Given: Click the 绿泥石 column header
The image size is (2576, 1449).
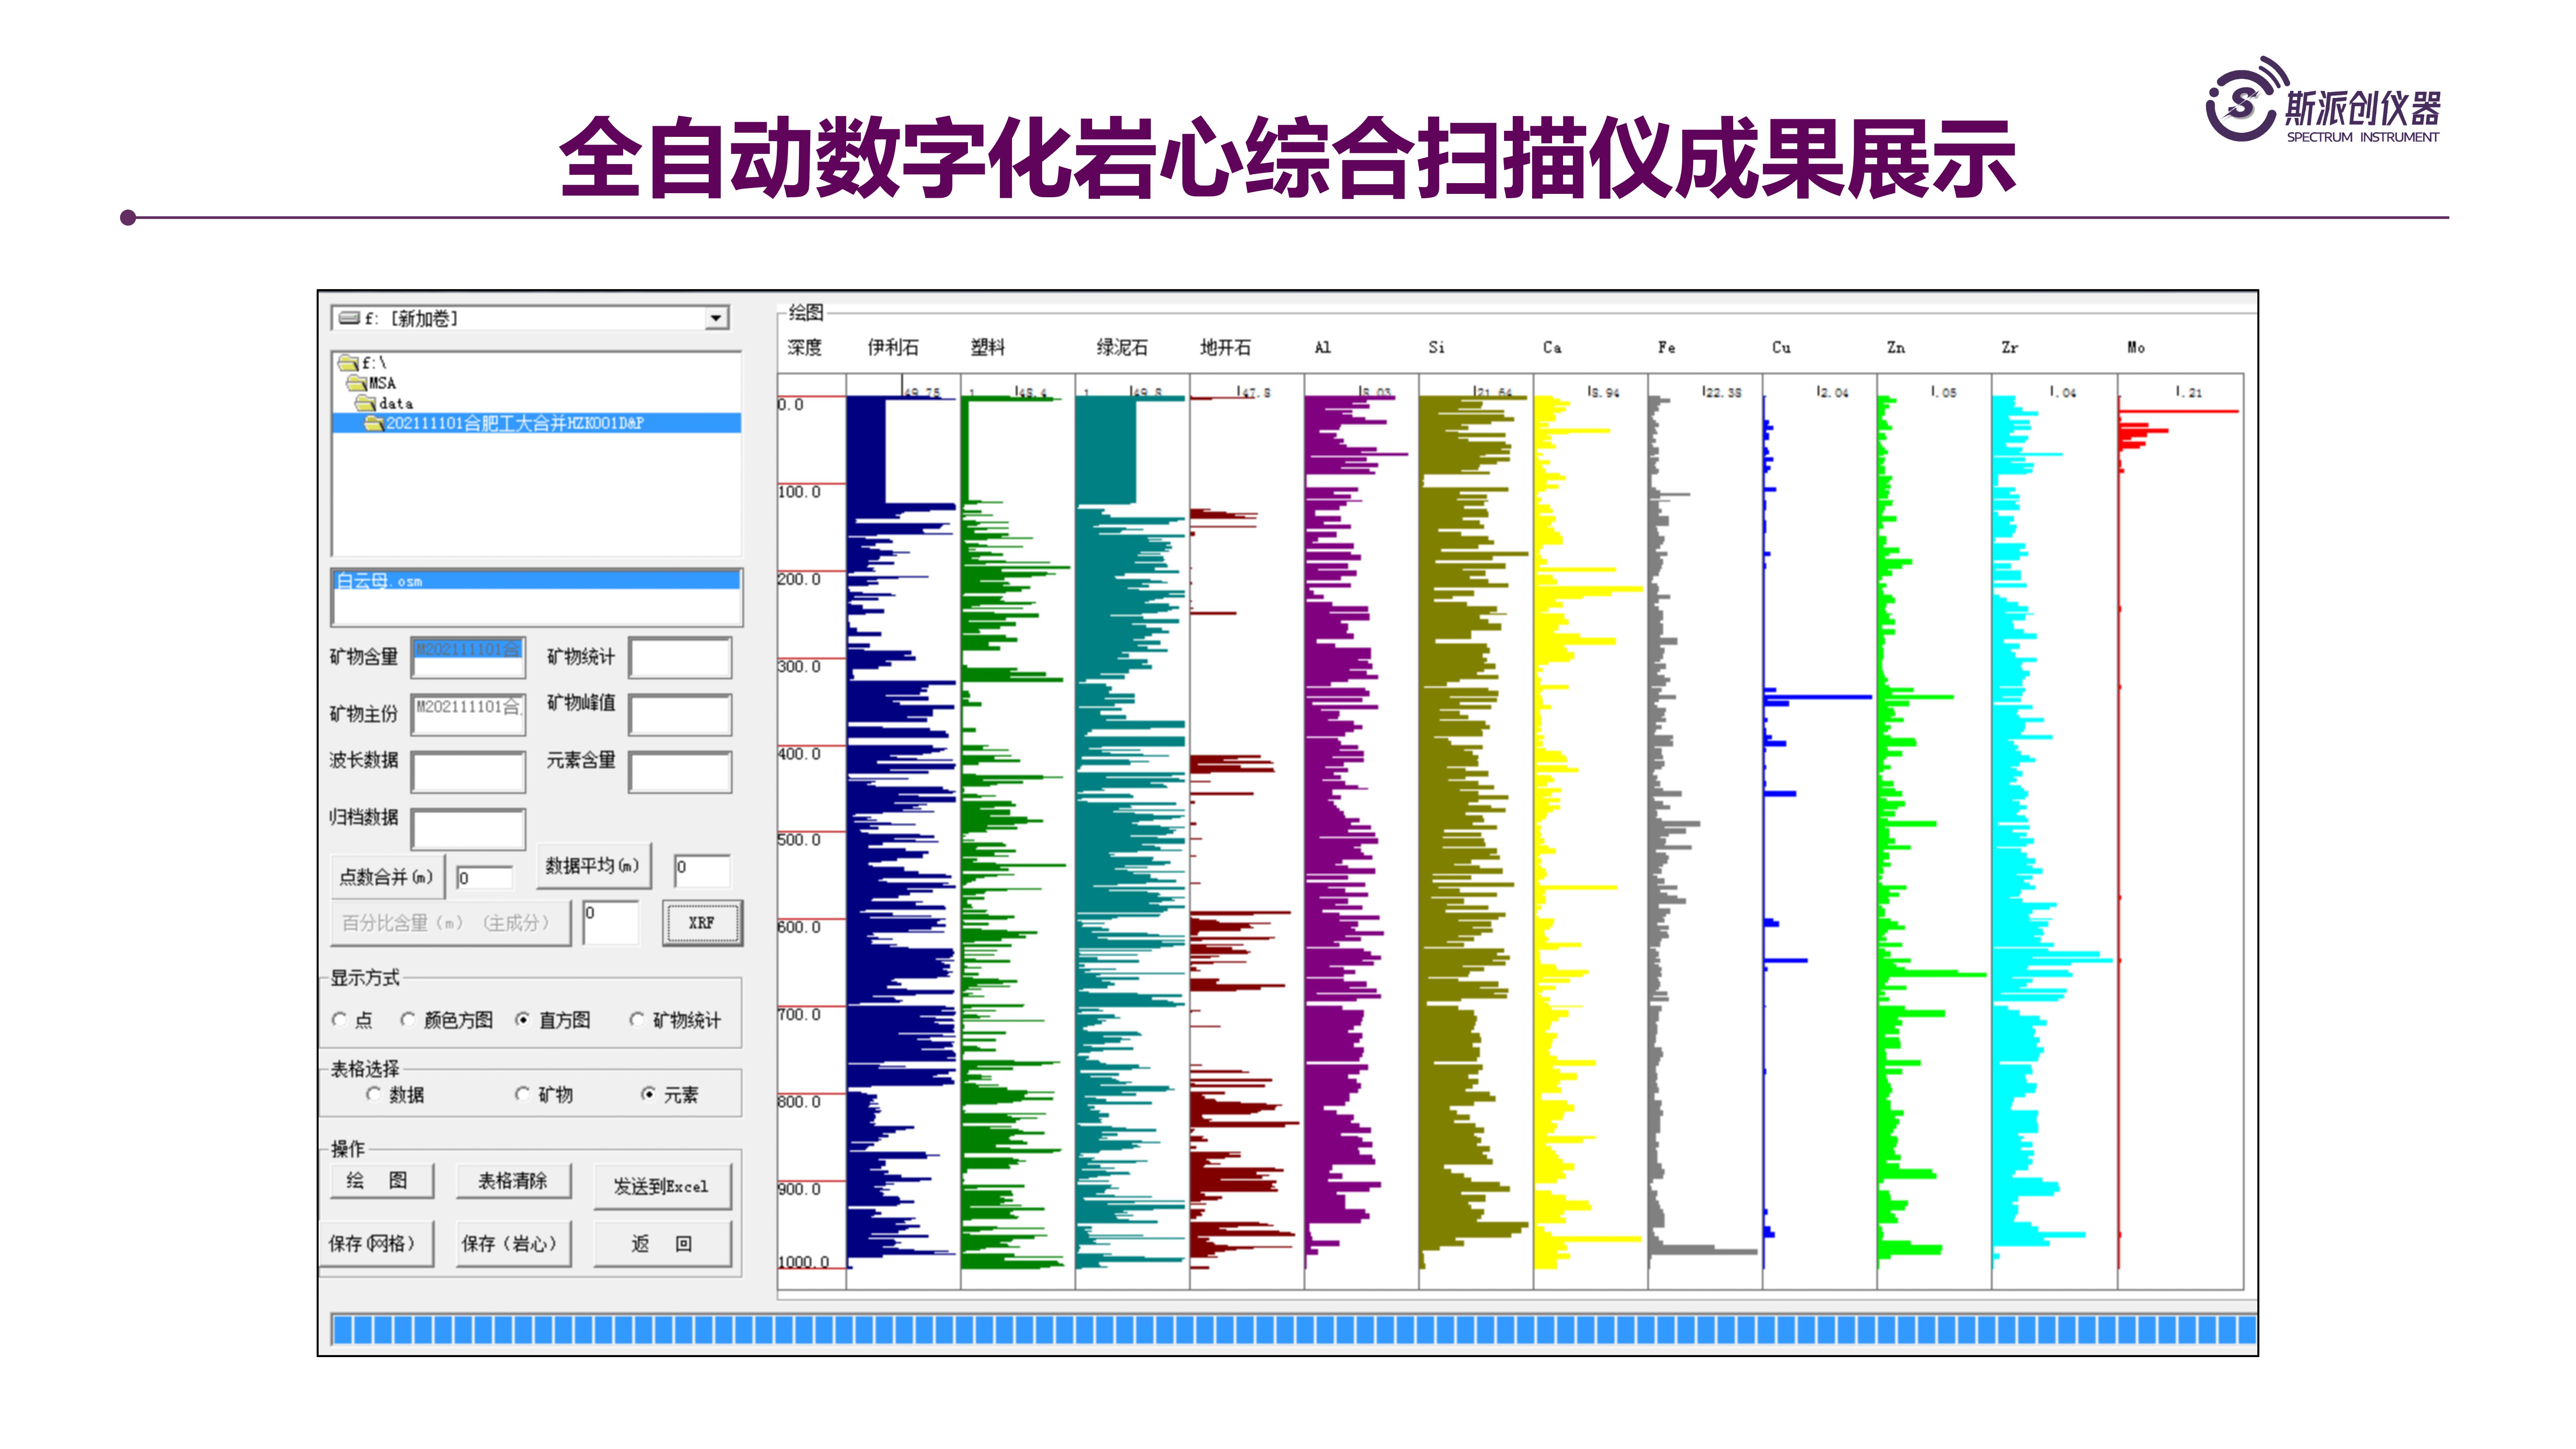Looking at the screenshot, I should pos(1122,347).
